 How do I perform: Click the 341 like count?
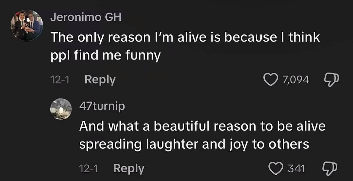pyautogui.click(x=296, y=169)
